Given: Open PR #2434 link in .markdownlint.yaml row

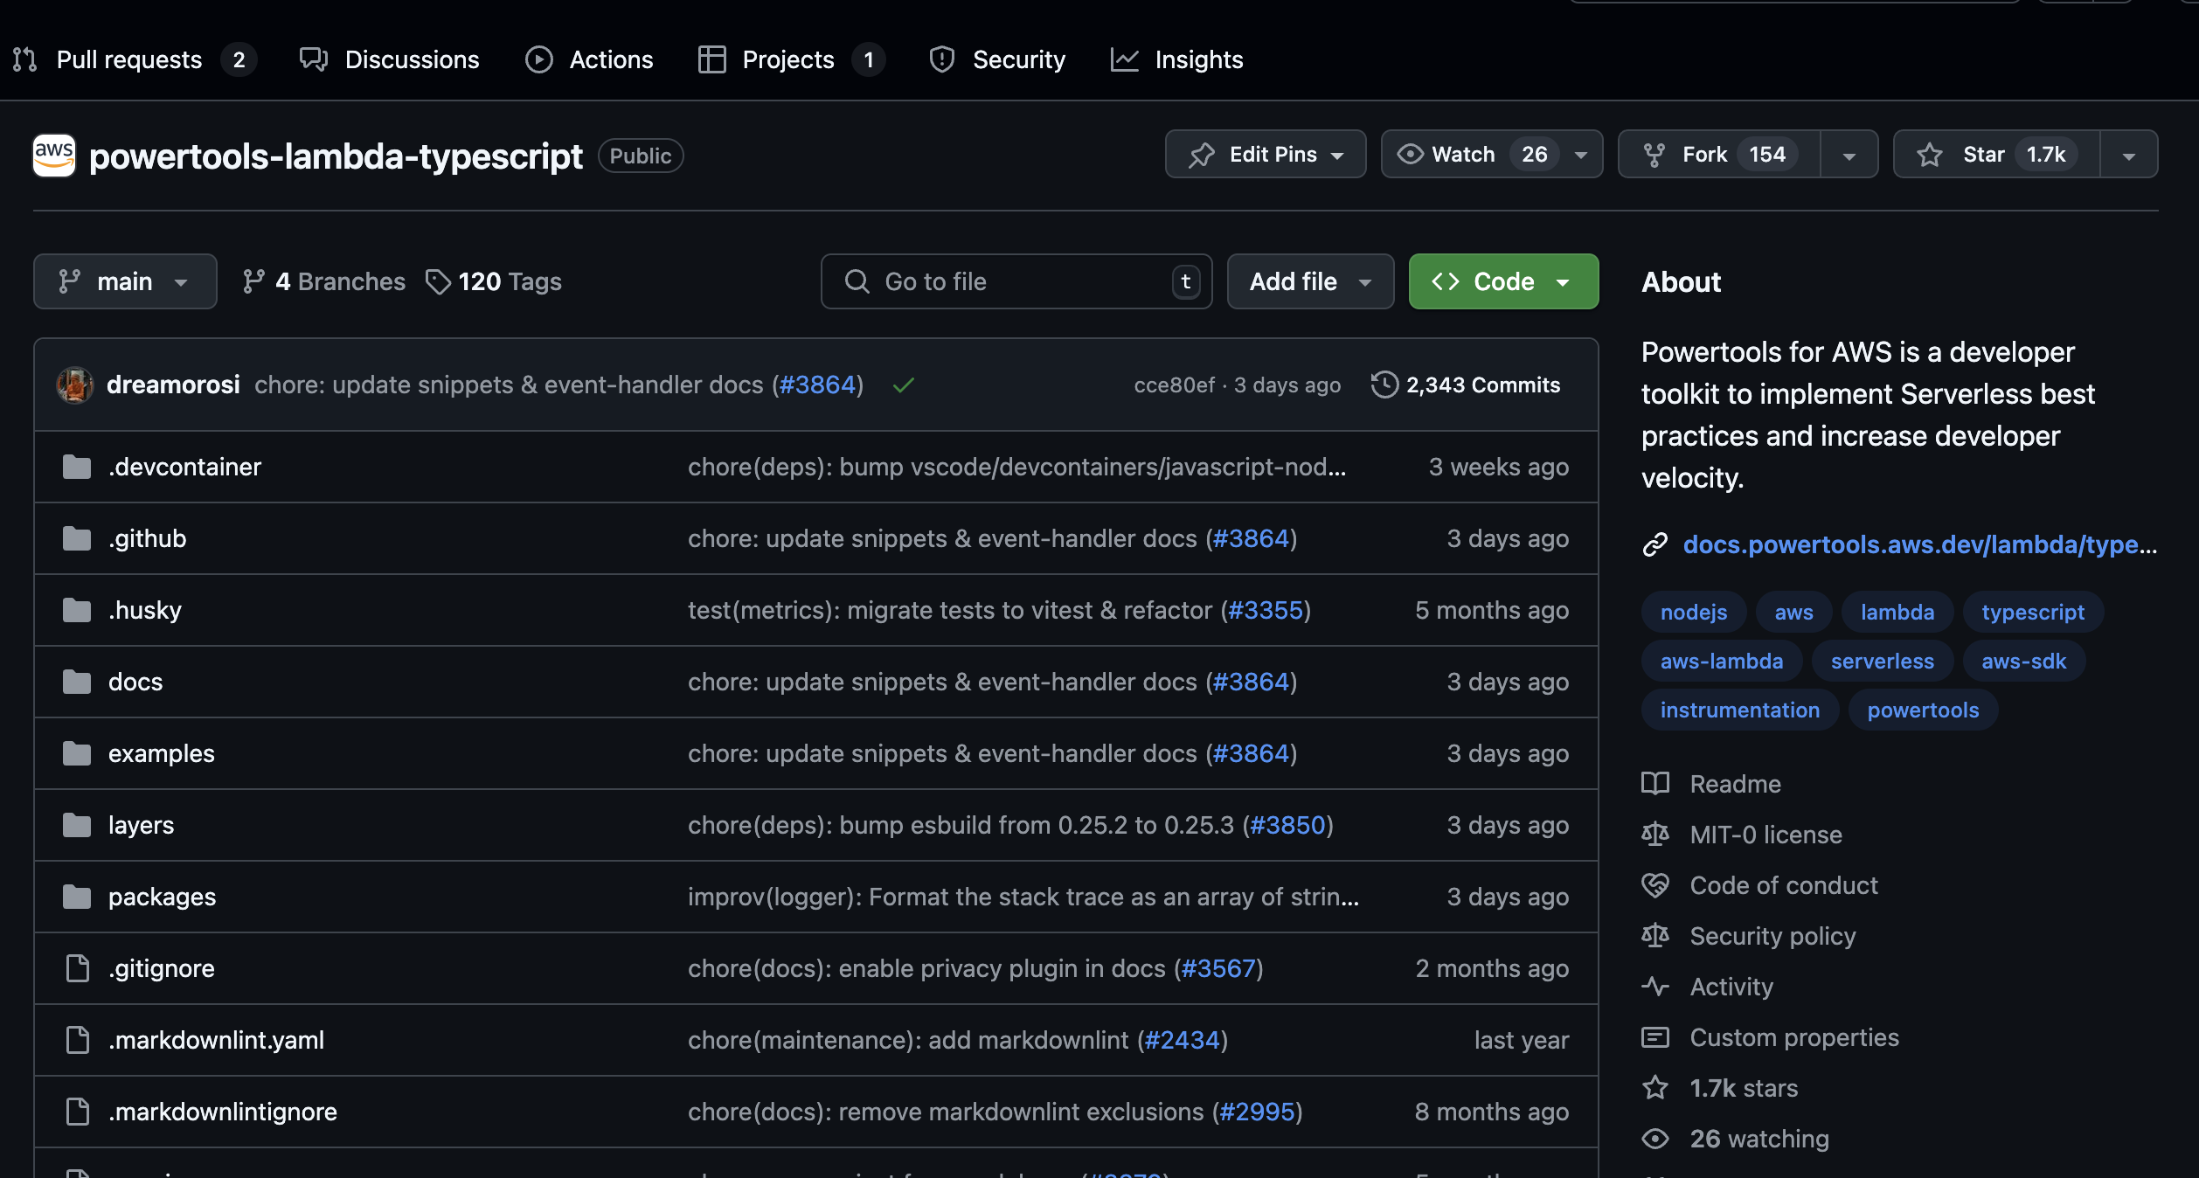Looking at the screenshot, I should 1183,1040.
